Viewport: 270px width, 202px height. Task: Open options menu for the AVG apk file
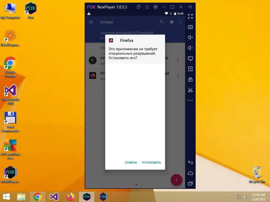[x=177, y=60]
